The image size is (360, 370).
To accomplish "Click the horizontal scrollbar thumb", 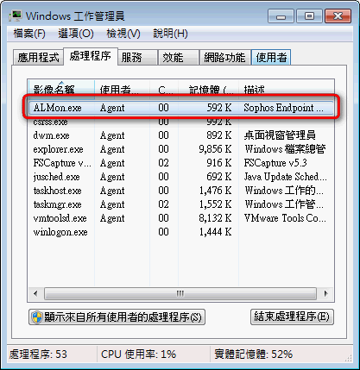I will coord(180,293).
